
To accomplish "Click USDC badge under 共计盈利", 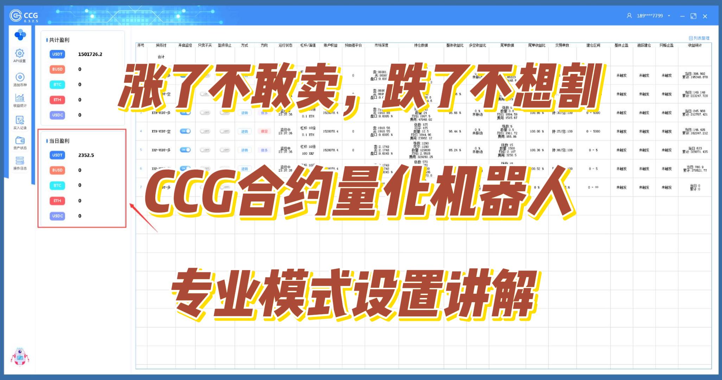I will 57,115.
